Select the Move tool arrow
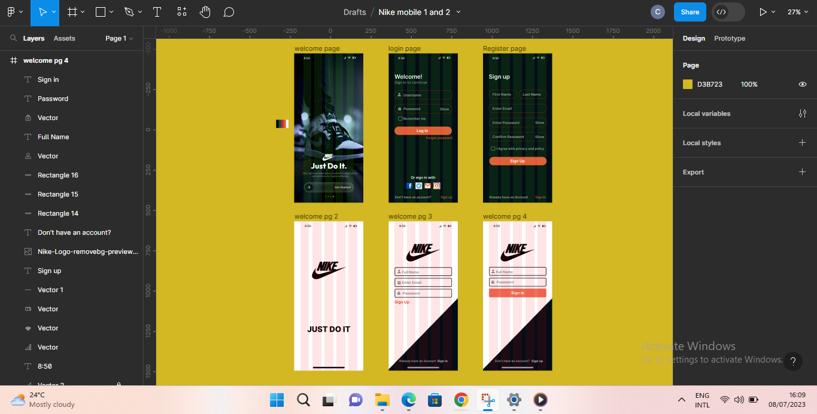 coord(42,12)
